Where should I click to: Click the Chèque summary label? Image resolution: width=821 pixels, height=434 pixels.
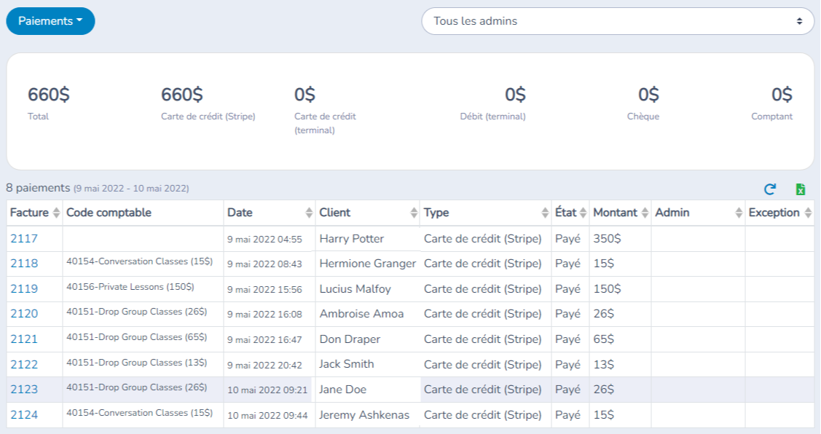coord(643,117)
